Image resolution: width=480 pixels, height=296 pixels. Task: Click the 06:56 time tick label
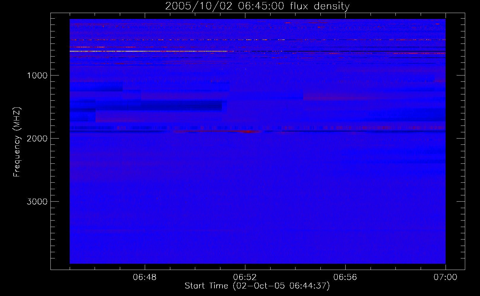(345, 277)
